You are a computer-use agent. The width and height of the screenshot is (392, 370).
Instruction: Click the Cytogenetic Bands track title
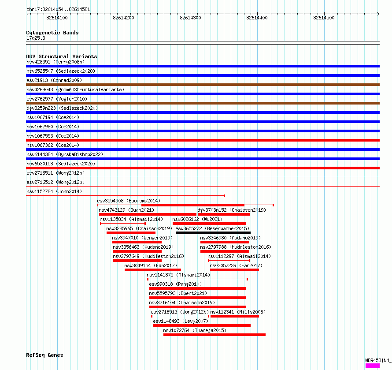52,33
